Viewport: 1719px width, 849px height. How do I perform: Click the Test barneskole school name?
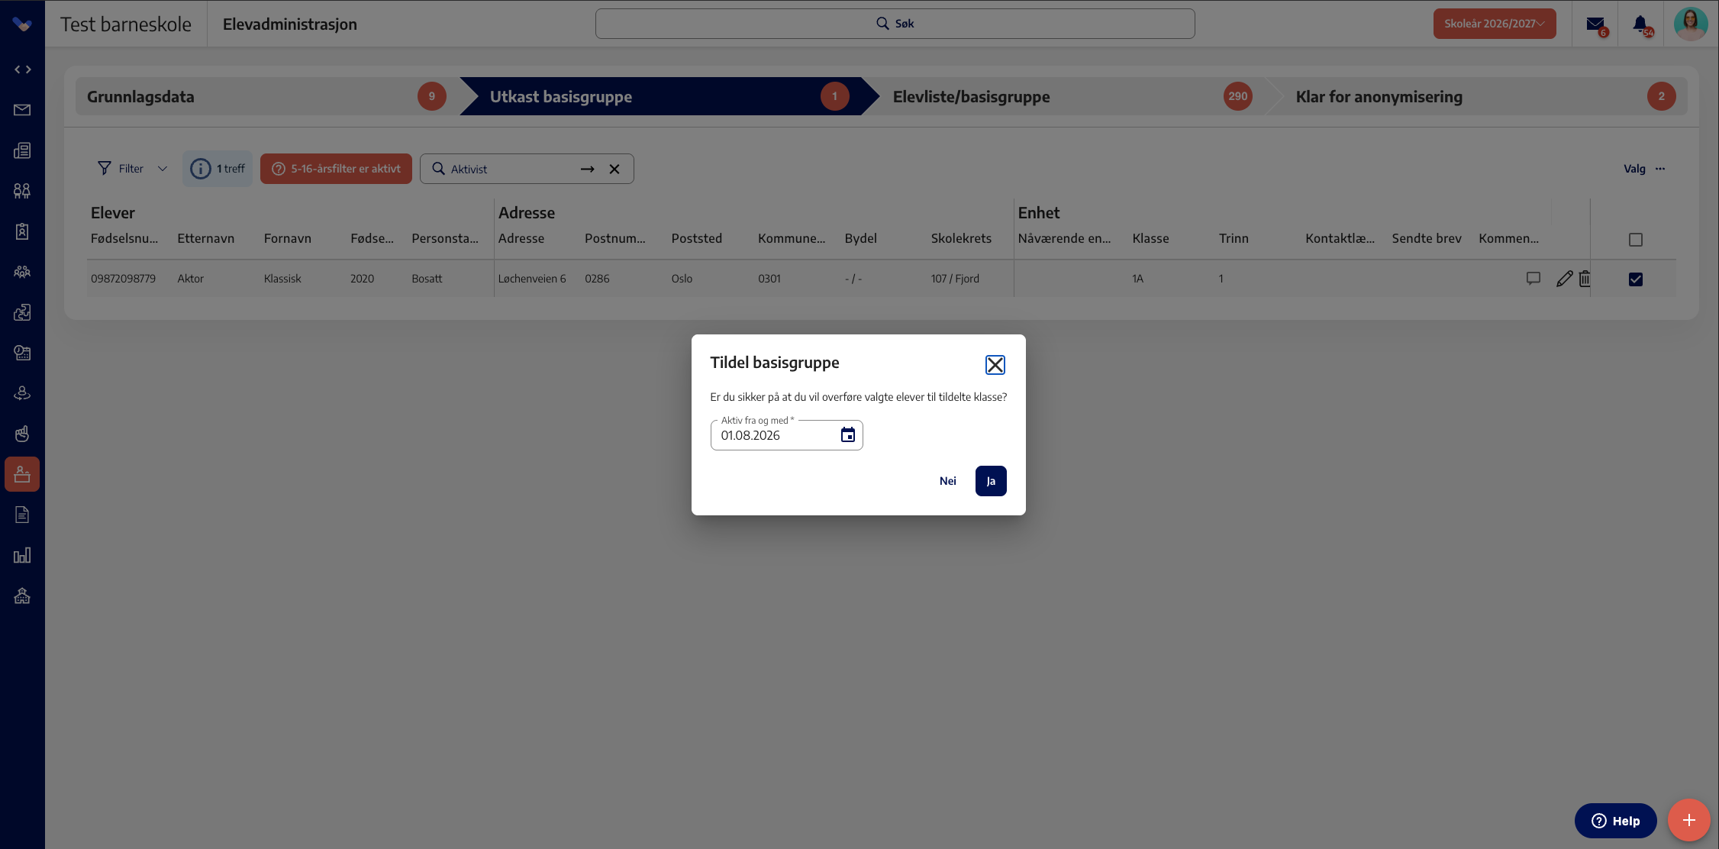[126, 24]
